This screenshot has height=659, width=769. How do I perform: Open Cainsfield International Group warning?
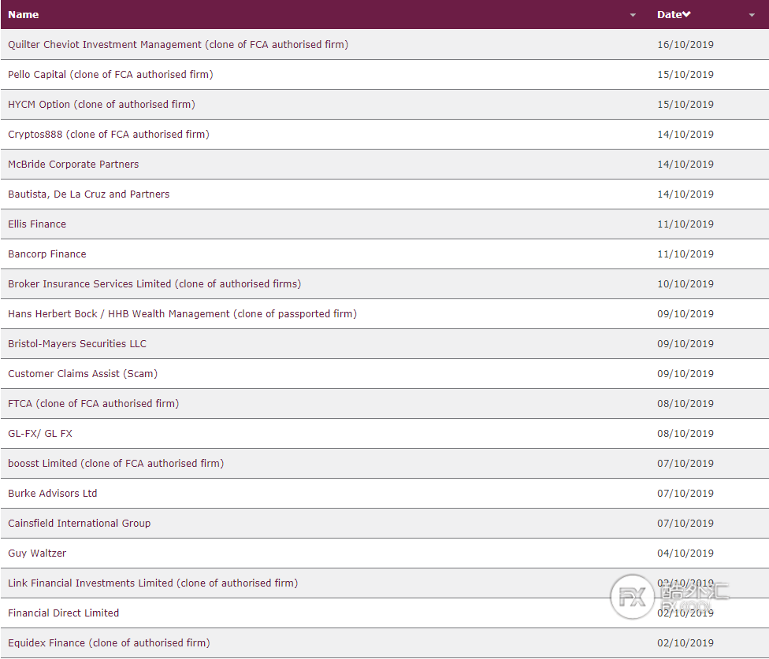click(x=80, y=524)
